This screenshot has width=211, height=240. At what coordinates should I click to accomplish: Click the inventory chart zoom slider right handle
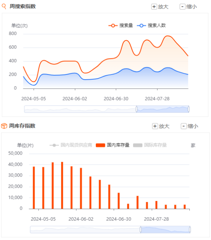pyautogui.click(x=190, y=230)
